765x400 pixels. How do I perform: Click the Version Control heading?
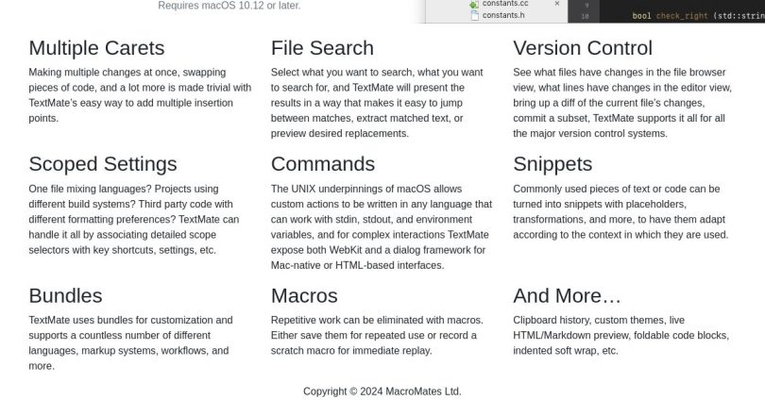tap(583, 48)
